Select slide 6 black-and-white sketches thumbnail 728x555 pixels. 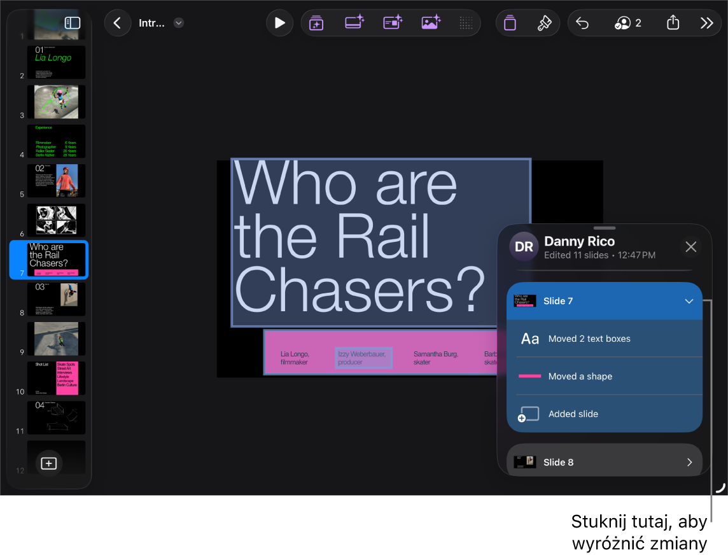(x=56, y=220)
